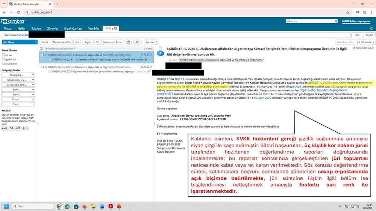This screenshot has width=376, height=211.
Task: Click the sender avatar icon in the reading pane
Action: 160,51
